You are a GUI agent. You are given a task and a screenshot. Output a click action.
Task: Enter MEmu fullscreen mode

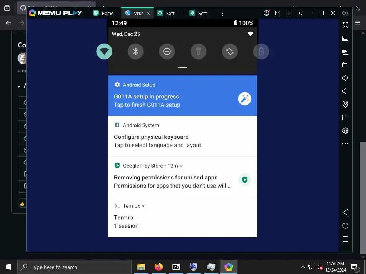point(346,25)
